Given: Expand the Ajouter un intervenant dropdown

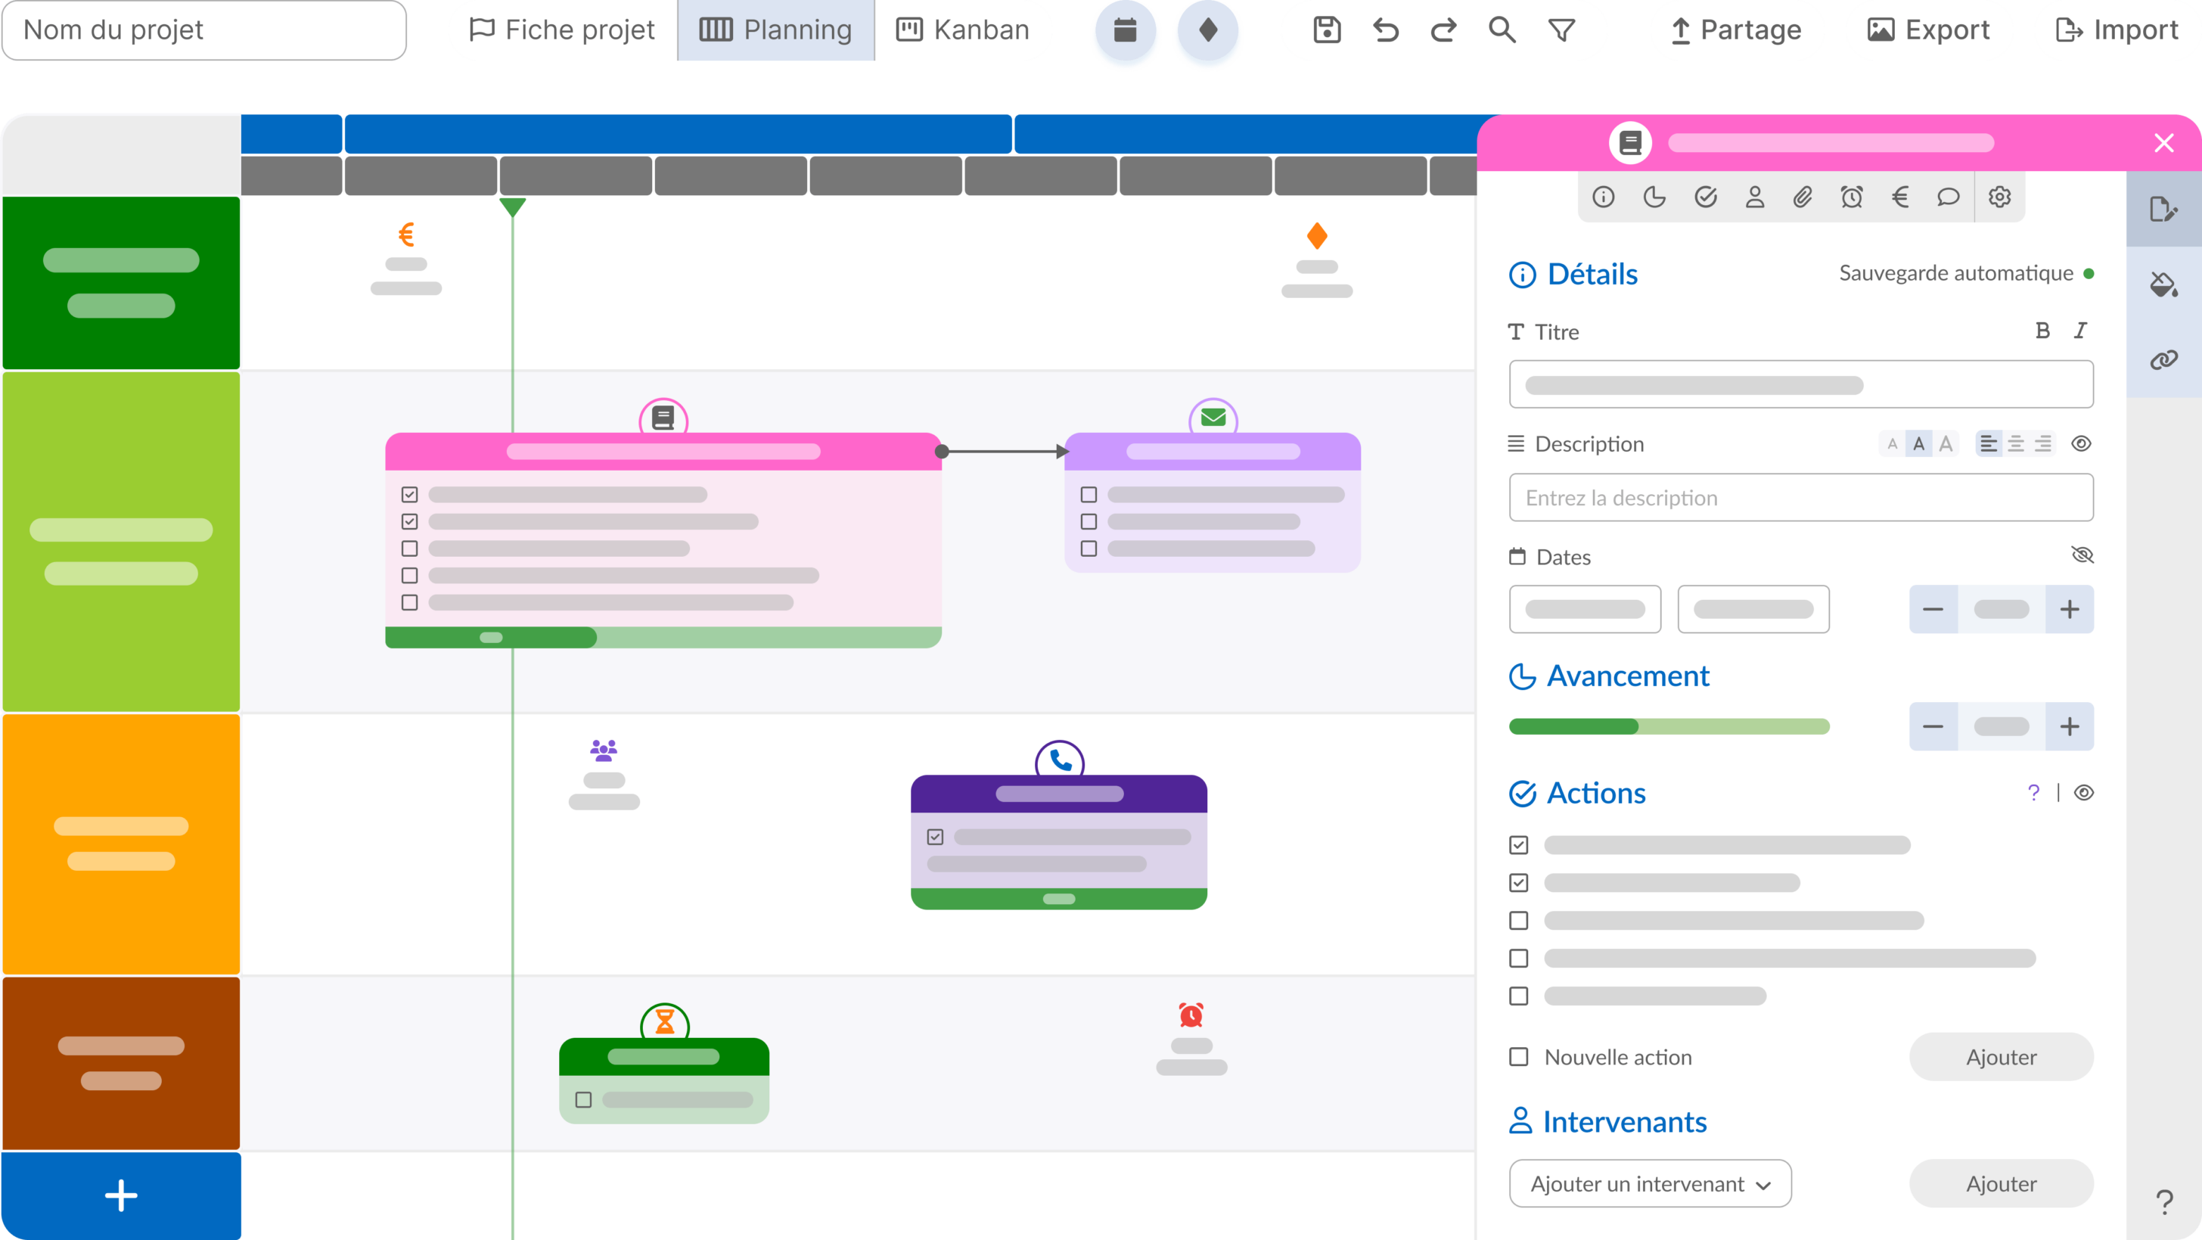Looking at the screenshot, I should click(1650, 1183).
